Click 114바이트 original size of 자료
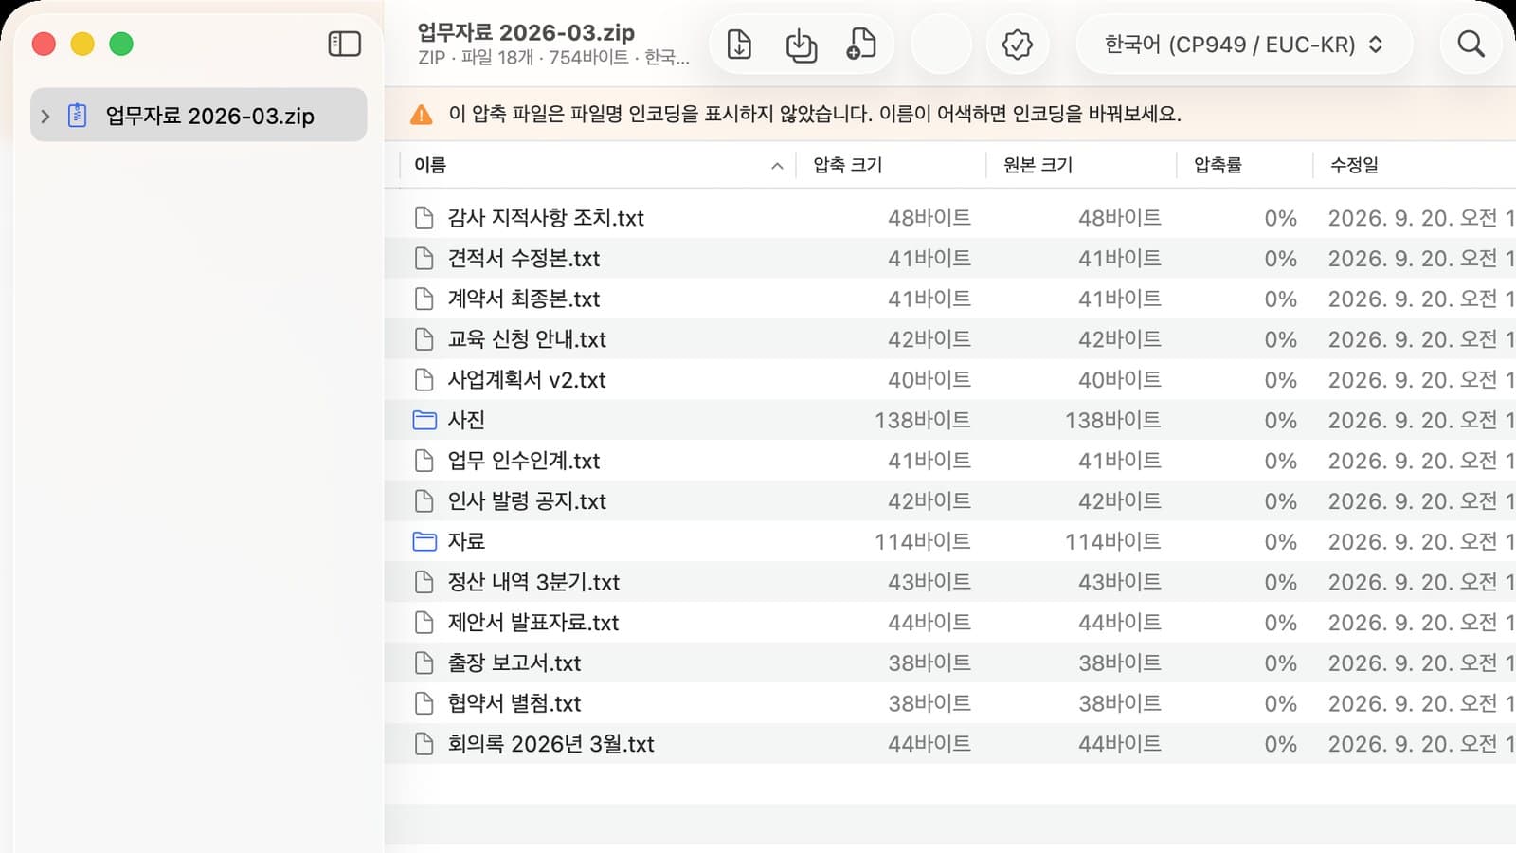 tap(1112, 541)
